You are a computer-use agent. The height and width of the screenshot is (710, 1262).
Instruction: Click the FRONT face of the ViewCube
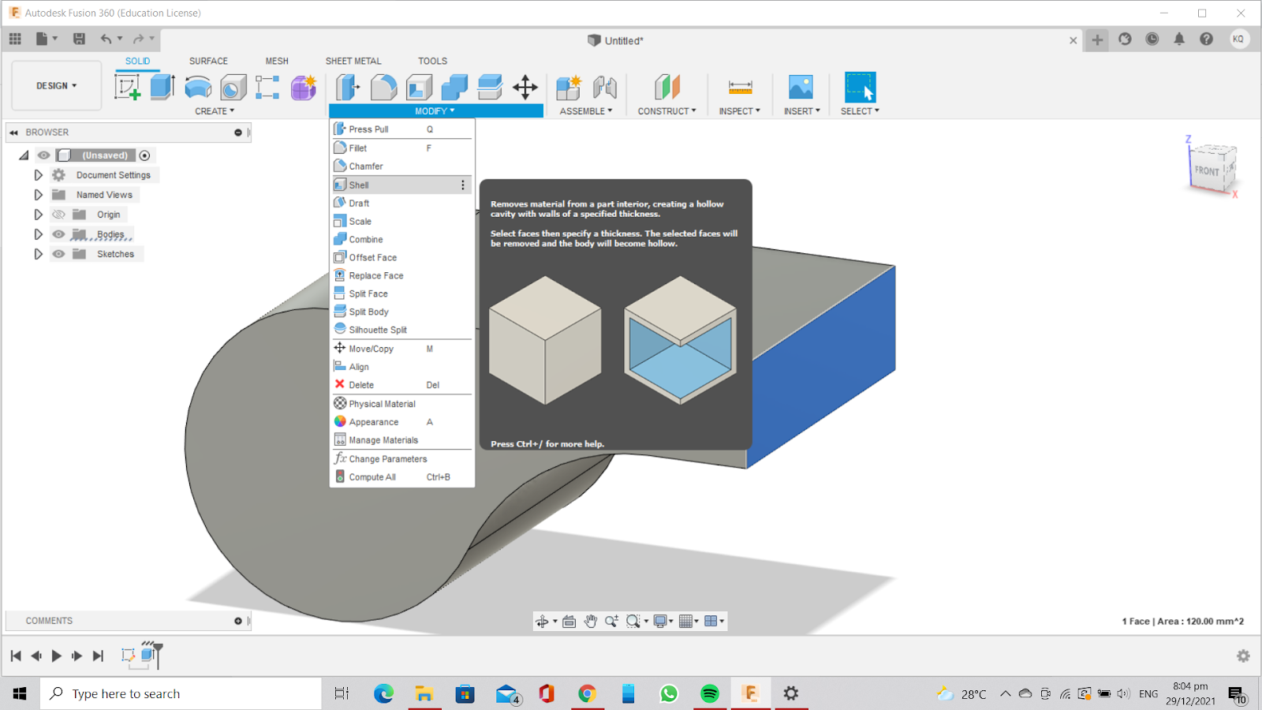(x=1207, y=170)
